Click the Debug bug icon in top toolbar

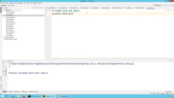(x=165, y=5)
